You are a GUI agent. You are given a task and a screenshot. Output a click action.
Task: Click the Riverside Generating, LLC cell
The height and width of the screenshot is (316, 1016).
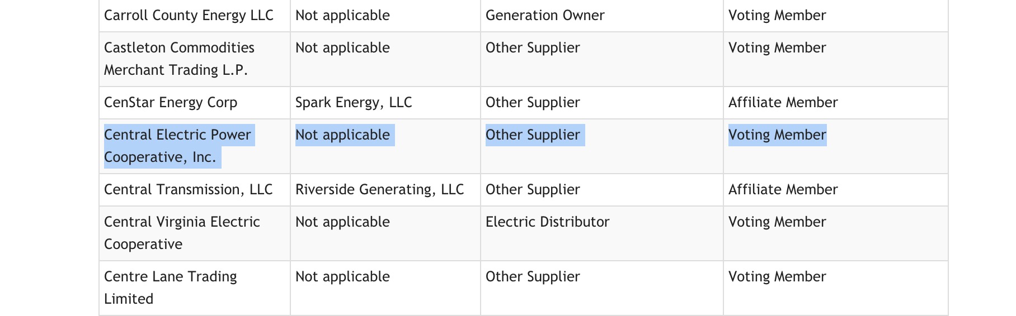pos(379,190)
